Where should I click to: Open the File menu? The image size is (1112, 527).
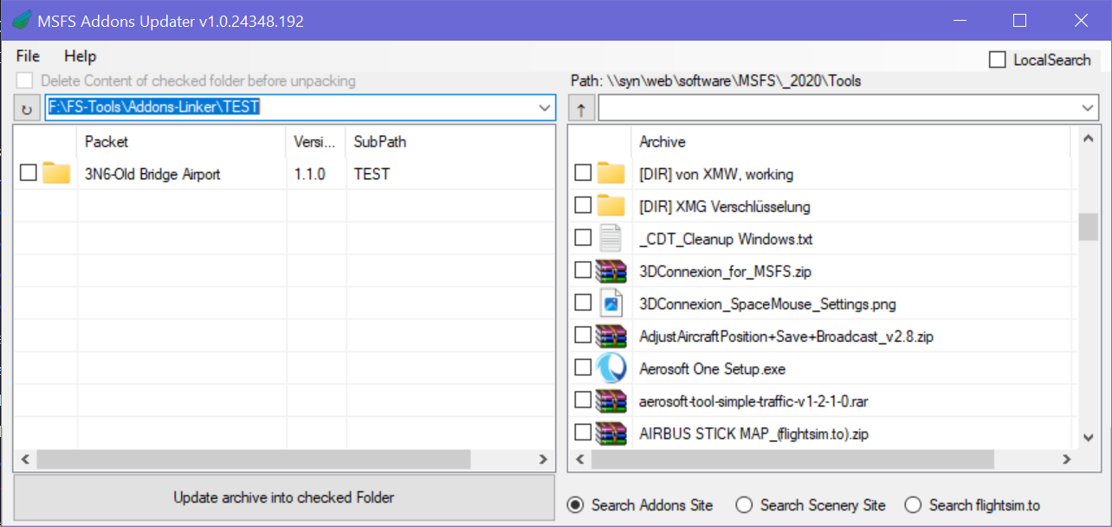(x=28, y=56)
